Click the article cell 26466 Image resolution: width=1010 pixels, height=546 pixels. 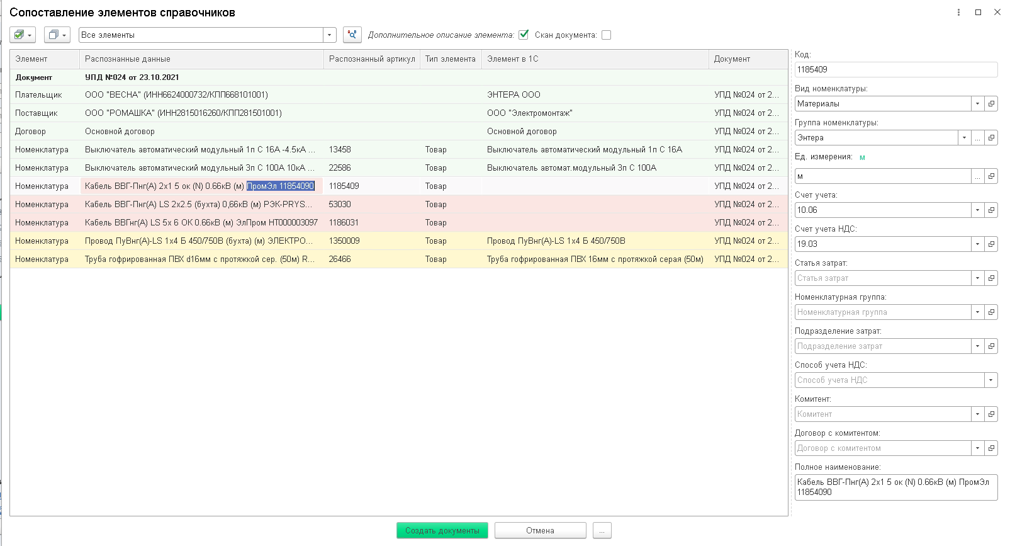(372, 259)
